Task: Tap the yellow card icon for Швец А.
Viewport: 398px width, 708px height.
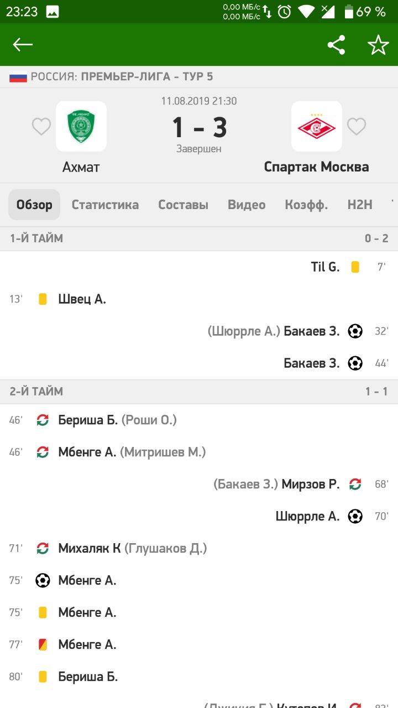Action: [43, 299]
